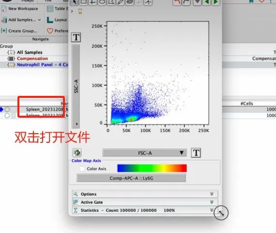Select the autogate tool
The height and width of the screenshot is (233, 276).
[x=130, y=2]
